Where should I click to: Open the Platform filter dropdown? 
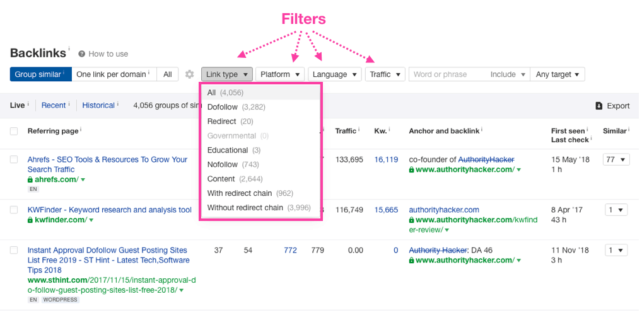280,74
